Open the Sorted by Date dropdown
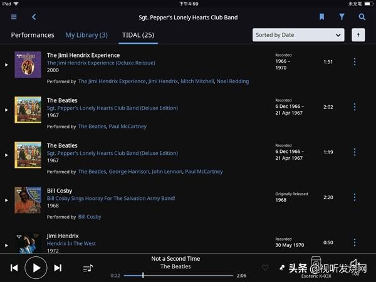This screenshot has height=282, width=376. click(x=298, y=35)
